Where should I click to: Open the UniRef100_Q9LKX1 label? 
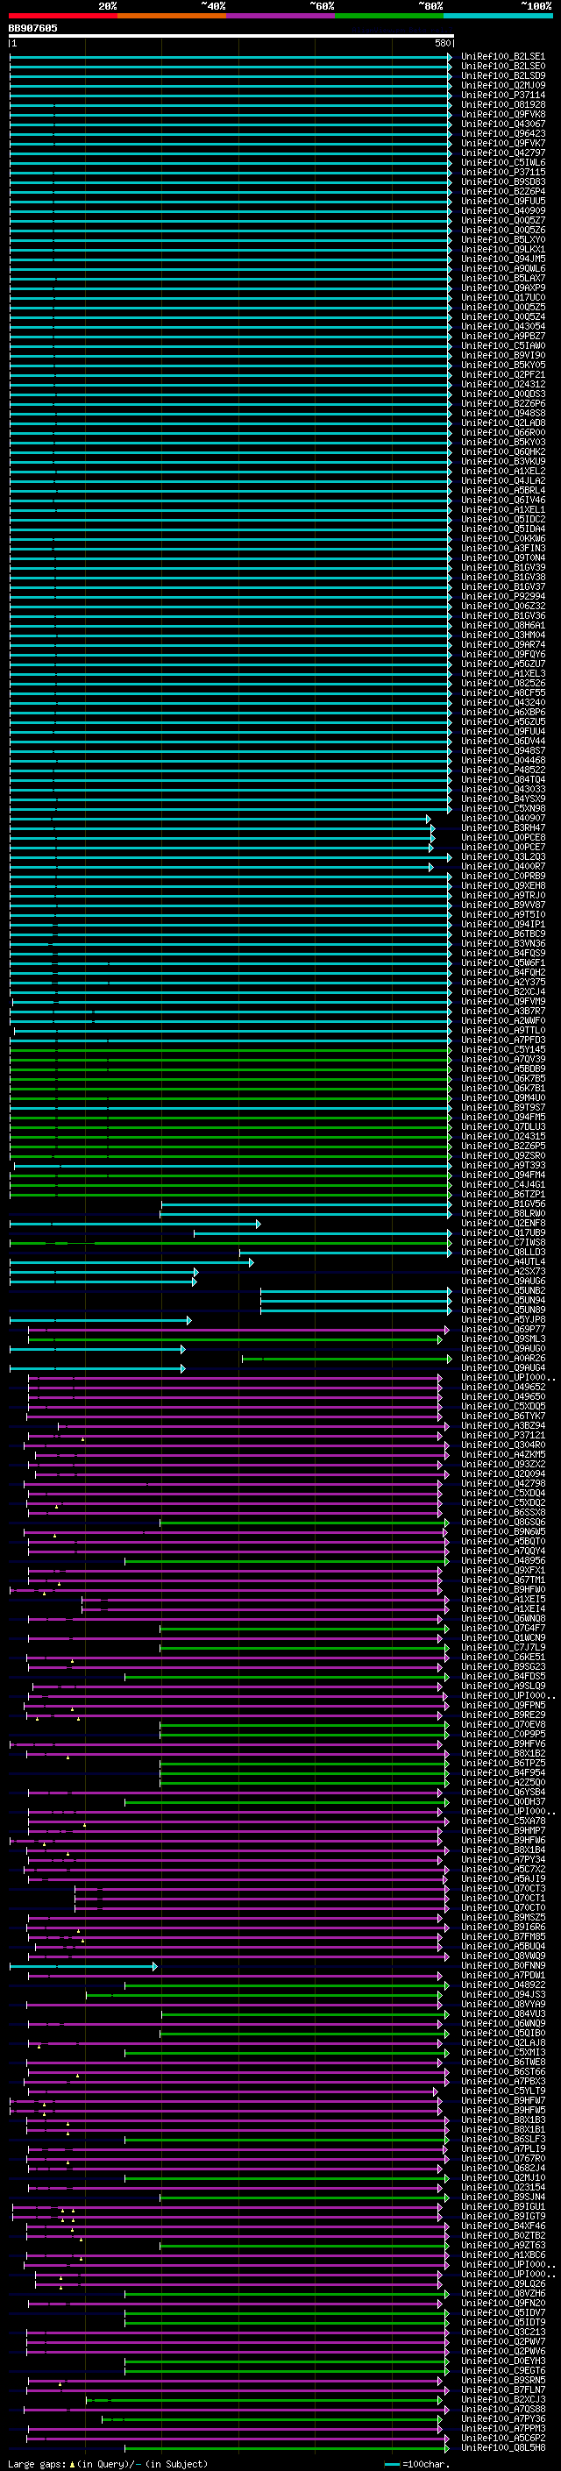tap(502, 250)
